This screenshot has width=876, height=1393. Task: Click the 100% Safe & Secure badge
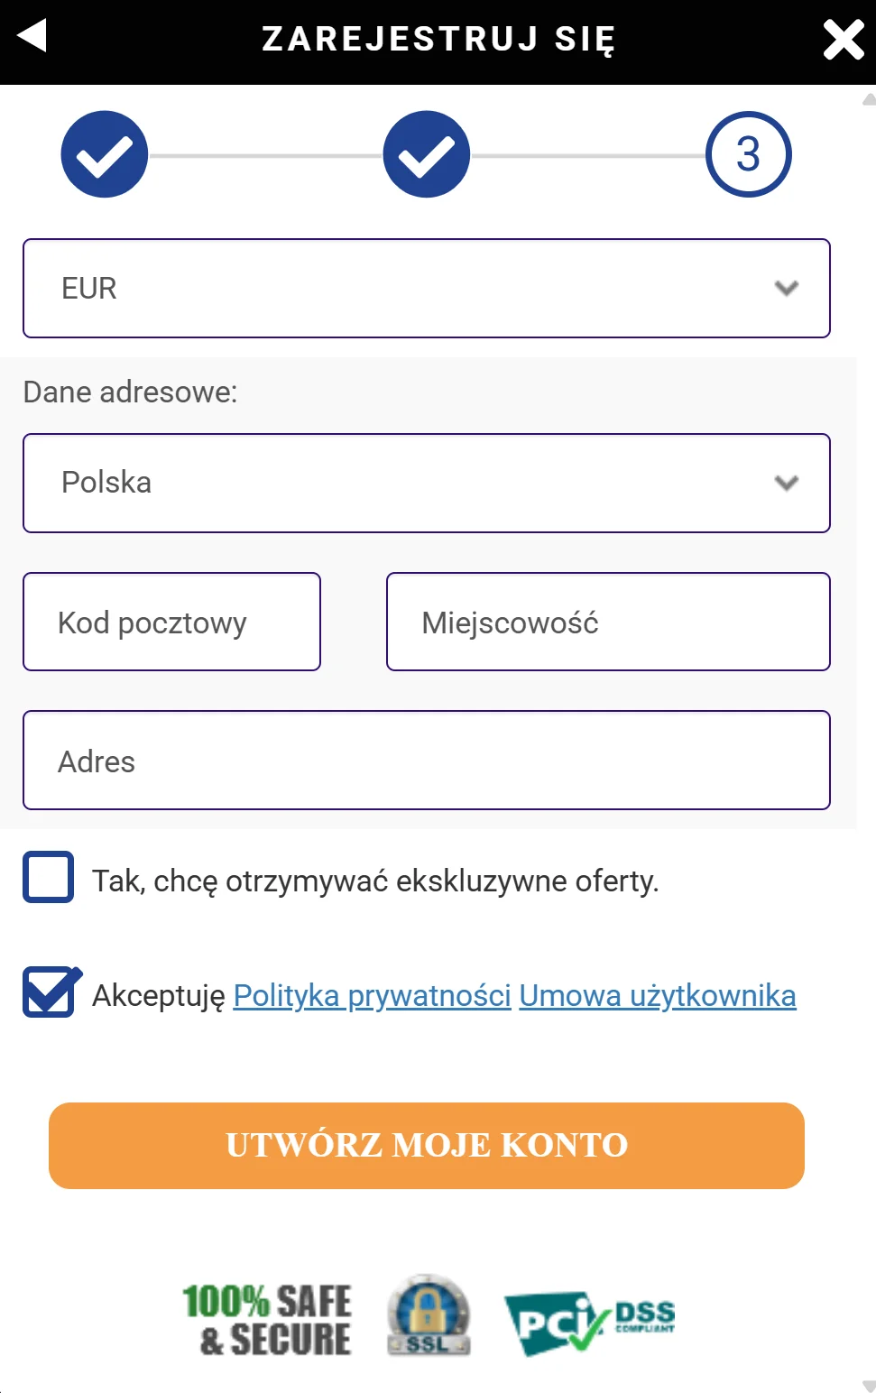tap(268, 1317)
